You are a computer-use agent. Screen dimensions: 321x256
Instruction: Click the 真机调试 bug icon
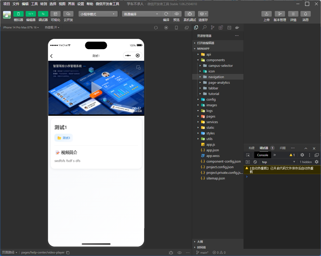190,14
